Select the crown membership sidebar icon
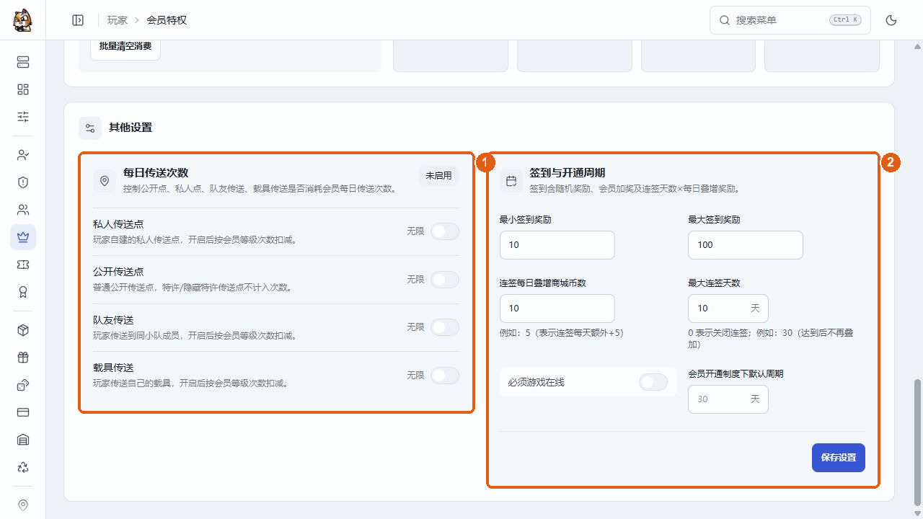 coord(23,237)
